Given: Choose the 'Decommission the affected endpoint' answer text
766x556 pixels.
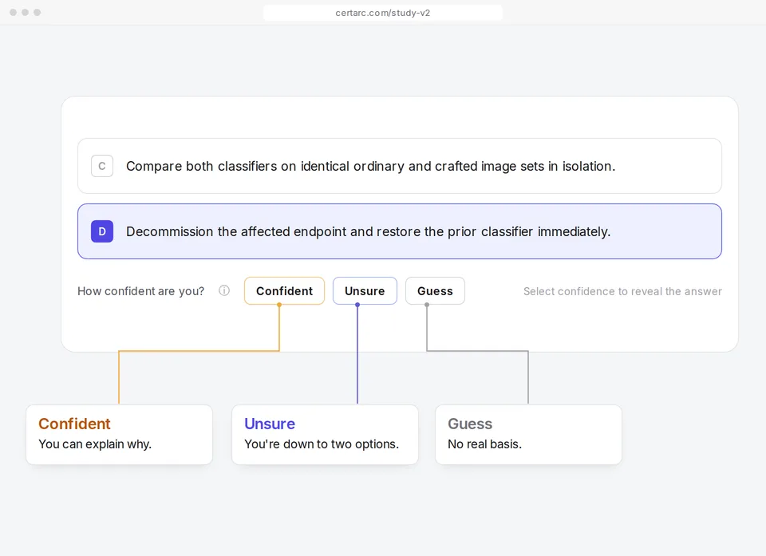Looking at the screenshot, I should [x=369, y=231].
